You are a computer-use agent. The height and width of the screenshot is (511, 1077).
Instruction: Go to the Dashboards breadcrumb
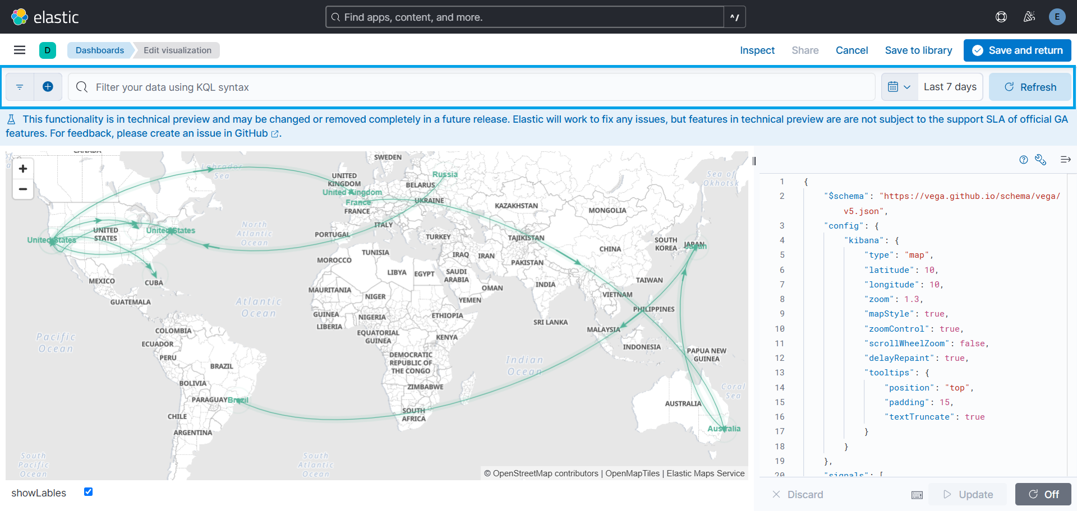[100, 50]
